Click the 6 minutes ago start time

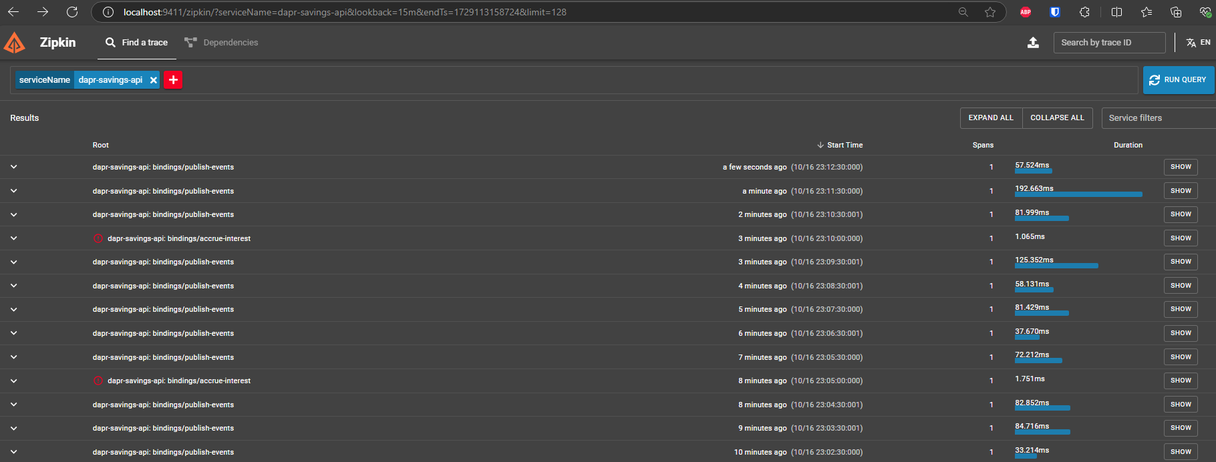point(762,333)
